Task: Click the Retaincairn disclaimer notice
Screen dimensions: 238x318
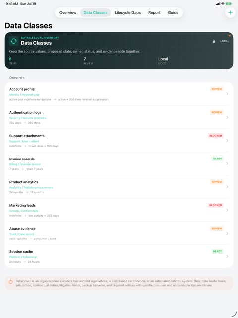Action: point(119,283)
